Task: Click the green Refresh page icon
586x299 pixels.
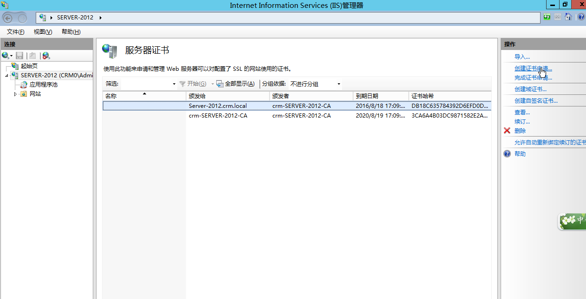Action: coord(547,17)
